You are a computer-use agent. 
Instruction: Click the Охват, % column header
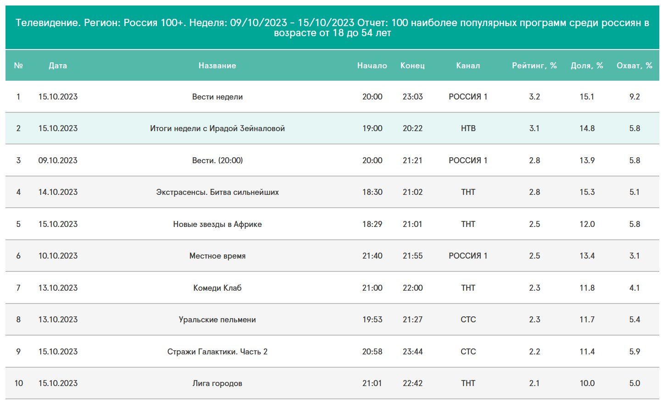point(635,66)
